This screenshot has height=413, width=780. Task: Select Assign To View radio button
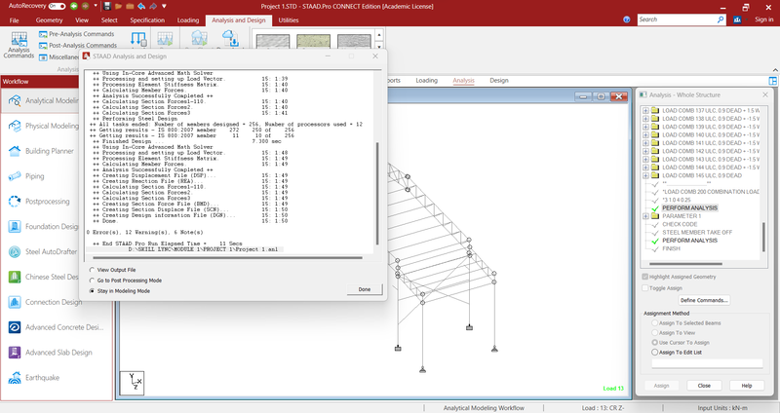[654, 332]
